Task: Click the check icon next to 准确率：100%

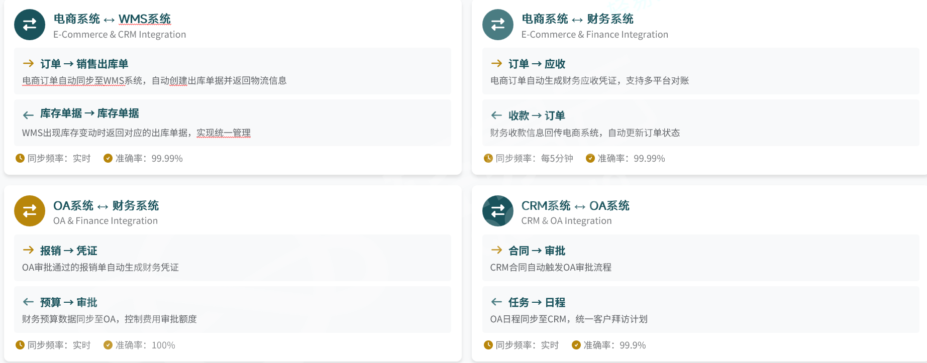Action: [108, 345]
